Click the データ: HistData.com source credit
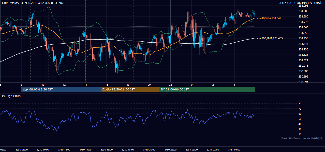Image resolution: width=325 pixels, height=152 pixels. click(301, 138)
